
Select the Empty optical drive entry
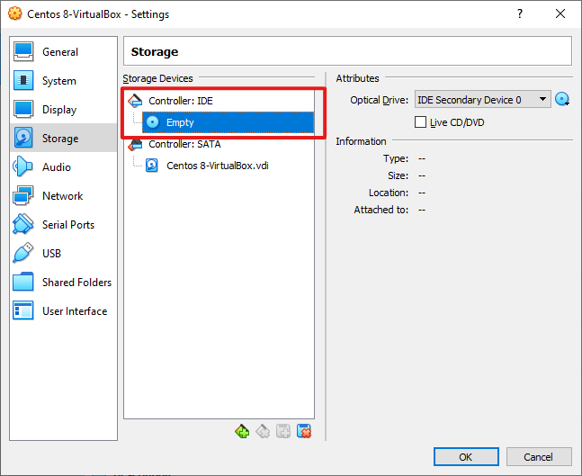tap(228, 122)
